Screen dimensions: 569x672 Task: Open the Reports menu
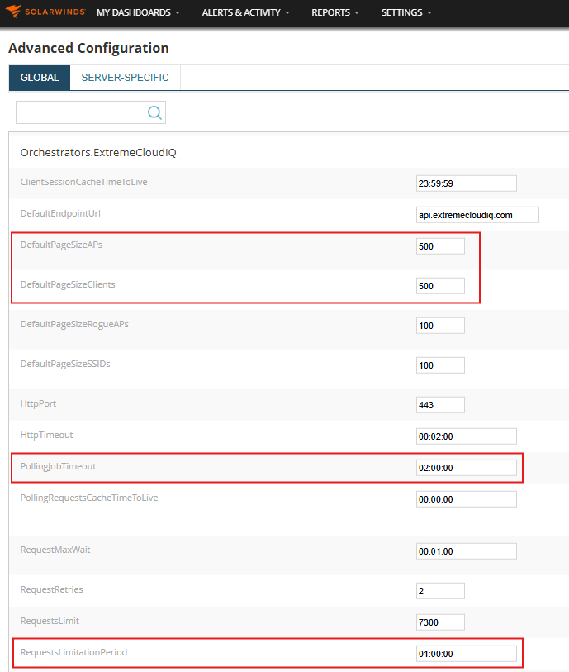[334, 12]
